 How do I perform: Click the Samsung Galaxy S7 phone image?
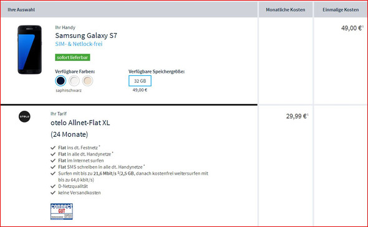point(29,50)
